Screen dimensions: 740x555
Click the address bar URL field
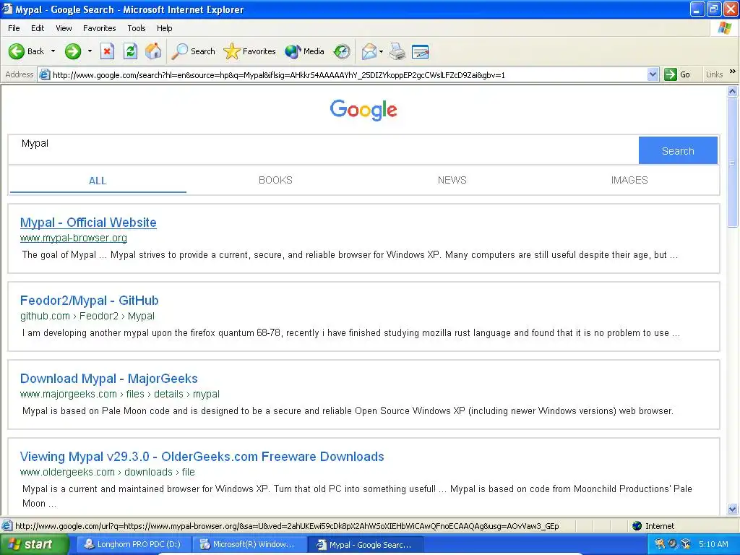click(348, 74)
